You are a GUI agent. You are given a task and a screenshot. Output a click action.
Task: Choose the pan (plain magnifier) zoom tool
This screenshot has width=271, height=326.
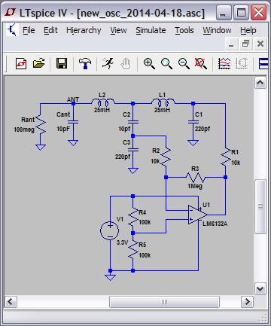coord(166,63)
